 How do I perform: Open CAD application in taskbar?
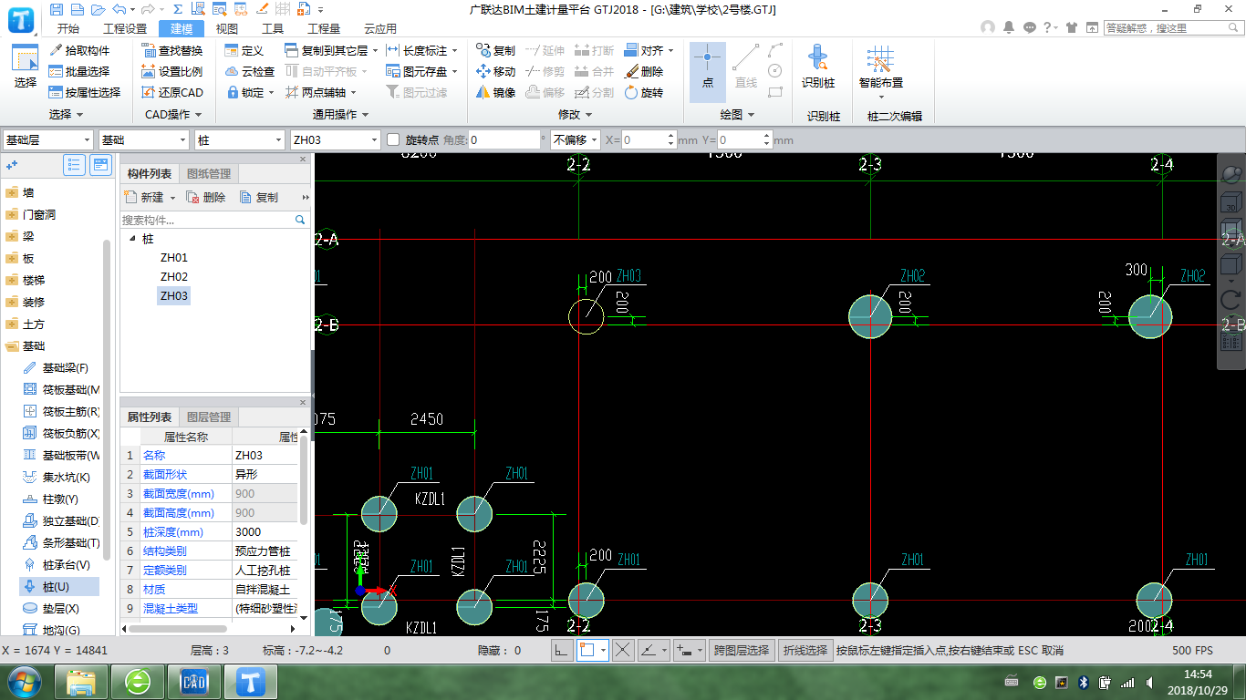(195, 682)
